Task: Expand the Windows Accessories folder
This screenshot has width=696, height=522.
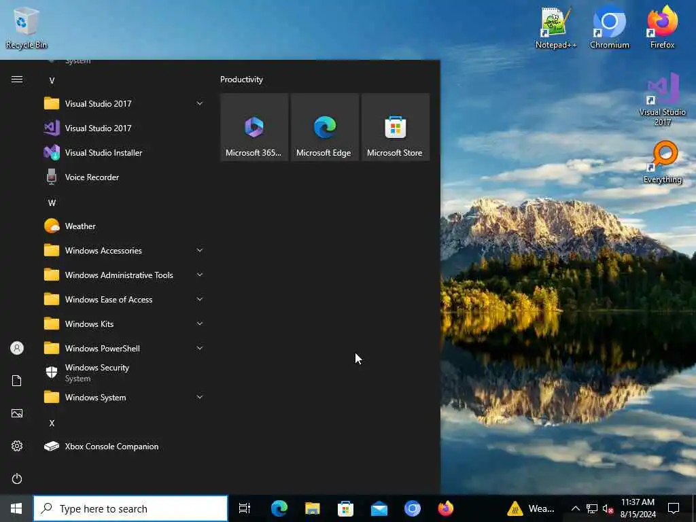Action: [x=124, y=251]
